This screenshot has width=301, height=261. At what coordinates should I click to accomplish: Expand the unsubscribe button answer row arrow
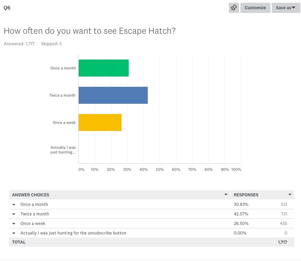click(14, 233)
